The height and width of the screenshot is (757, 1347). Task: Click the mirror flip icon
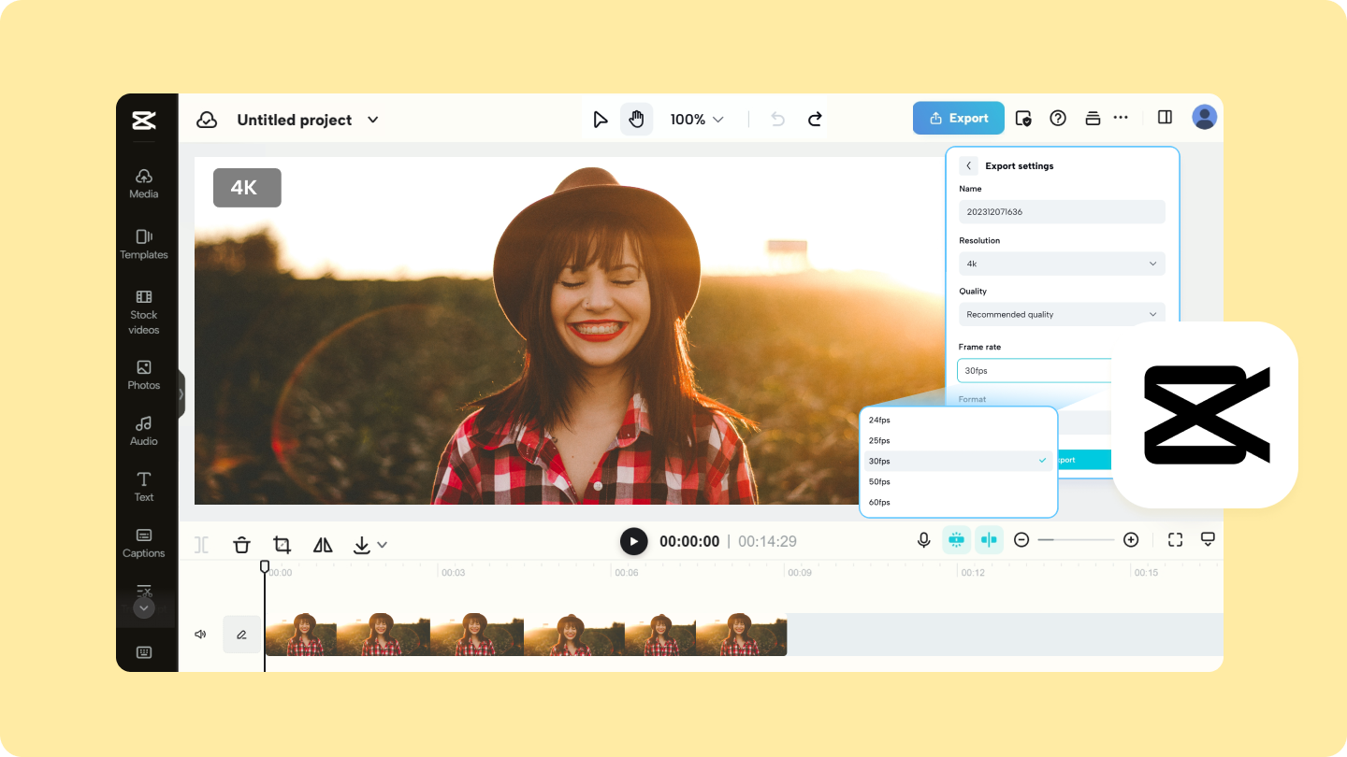[x=323, y=545]
